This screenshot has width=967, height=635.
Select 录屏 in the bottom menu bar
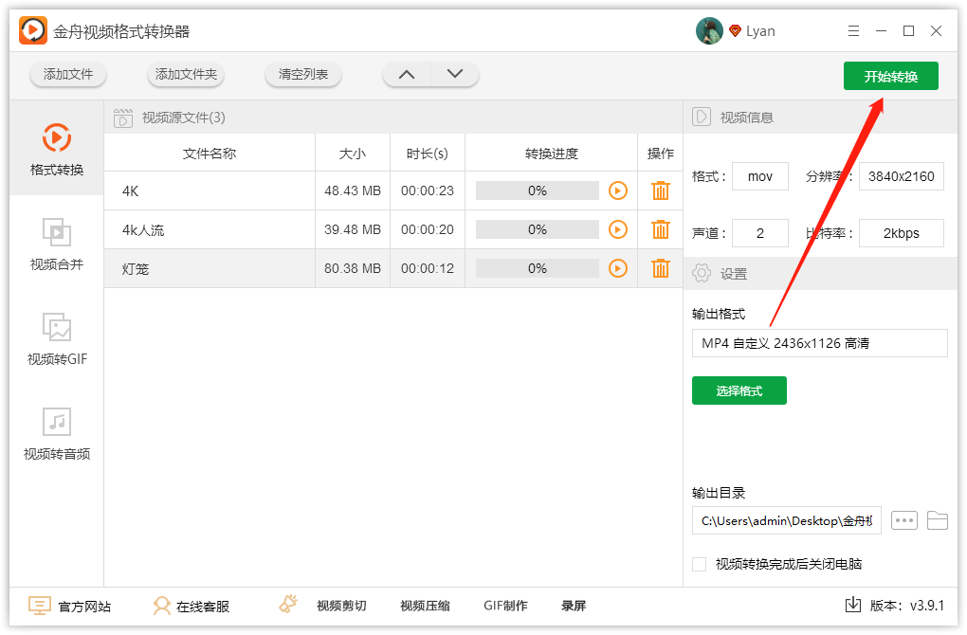[x=573, y=605]
